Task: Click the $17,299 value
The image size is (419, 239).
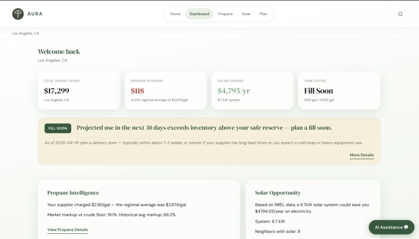Action: point(57,91)
